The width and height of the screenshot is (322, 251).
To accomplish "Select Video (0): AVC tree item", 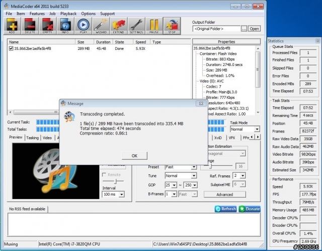I will (x=211, y=81).
